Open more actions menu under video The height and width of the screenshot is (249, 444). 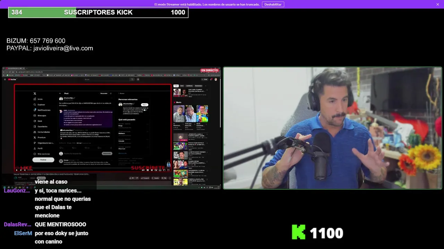pos(170,178)
